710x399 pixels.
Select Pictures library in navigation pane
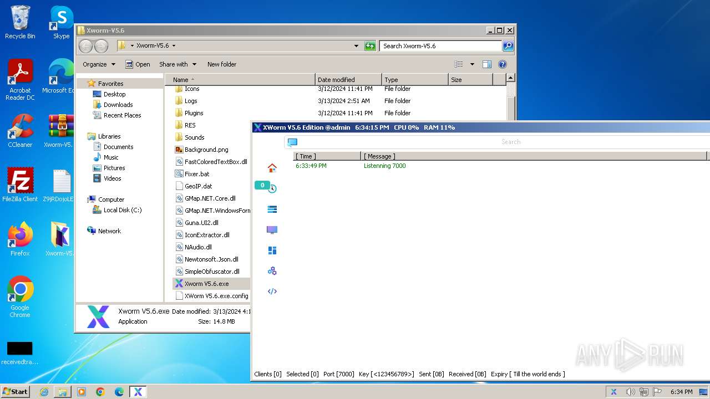coord(114,168)
